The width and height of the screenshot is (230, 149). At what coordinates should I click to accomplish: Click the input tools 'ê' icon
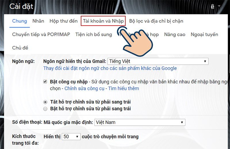coord(212,6)
